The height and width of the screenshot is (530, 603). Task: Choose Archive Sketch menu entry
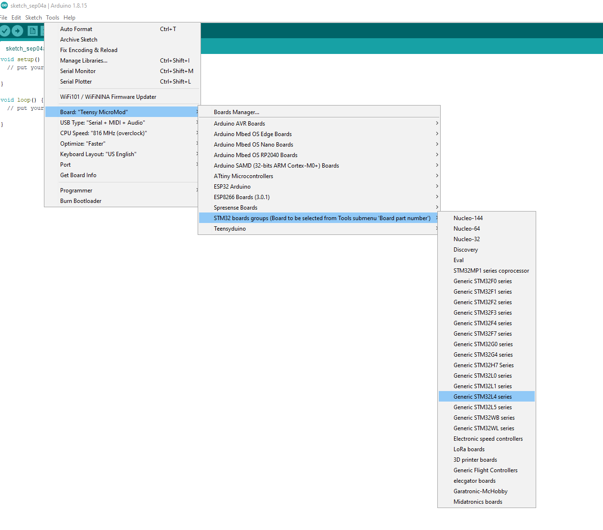tap(122, 40)
